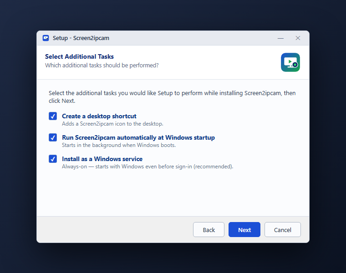
Task: Click the Screen2ipcam title bar icon
Action: click(46, 38)
